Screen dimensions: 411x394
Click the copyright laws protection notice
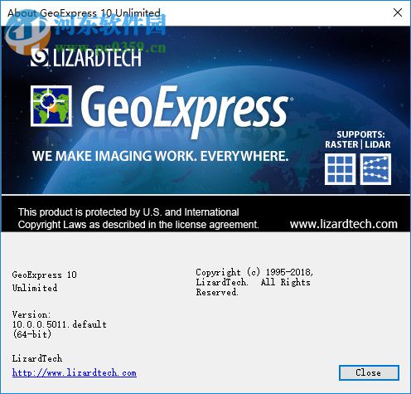(138, 218)
